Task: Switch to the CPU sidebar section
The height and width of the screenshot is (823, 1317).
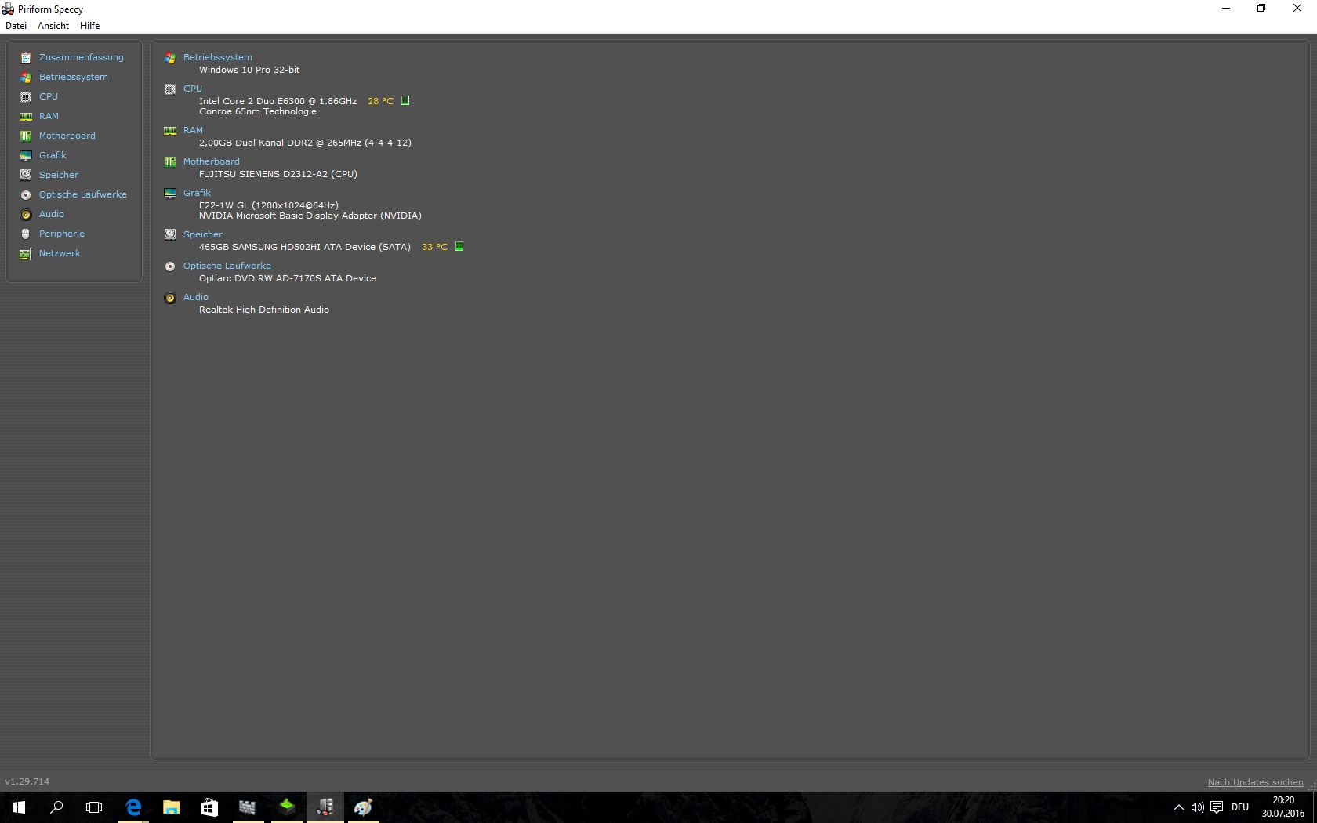Action: (49, 96)
